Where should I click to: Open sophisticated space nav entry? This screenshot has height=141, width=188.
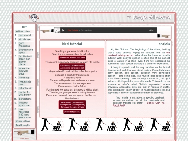pyautogui.click(x=26, y=51)
